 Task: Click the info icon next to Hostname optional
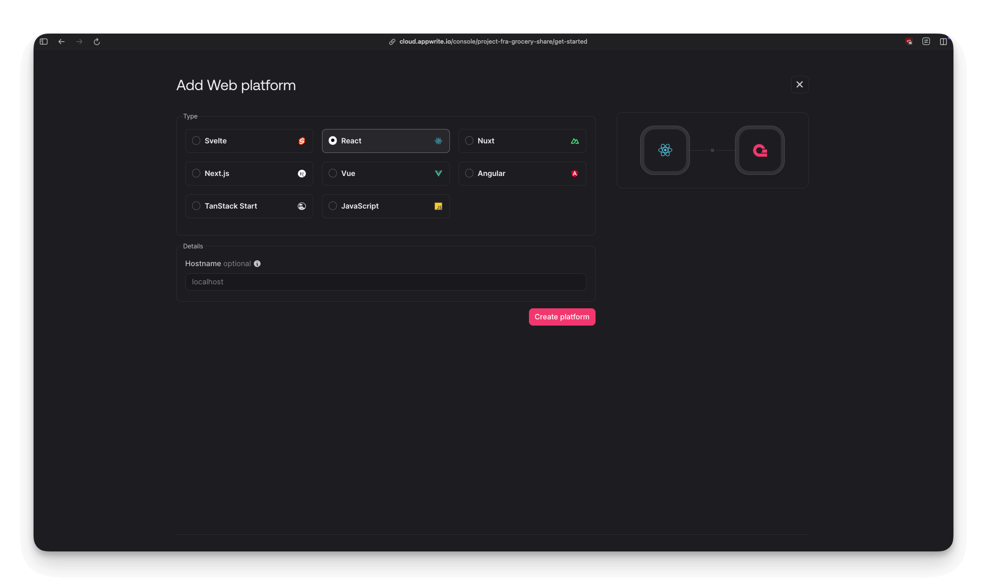[x=257, y=264]
